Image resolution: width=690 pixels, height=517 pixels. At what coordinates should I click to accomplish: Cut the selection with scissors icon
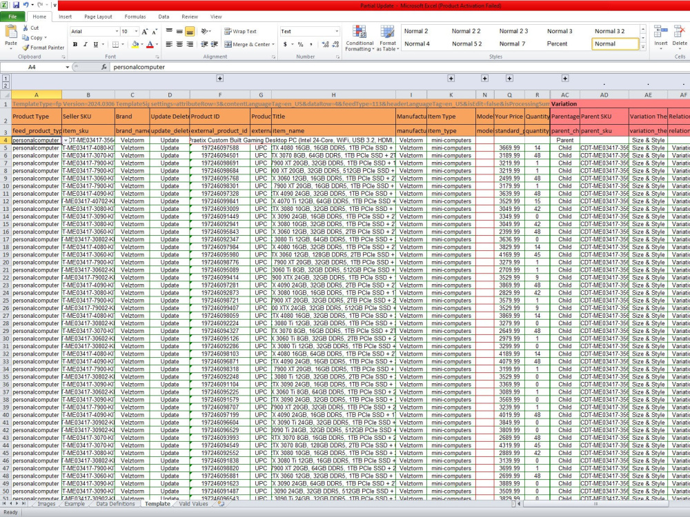(26, 28)
